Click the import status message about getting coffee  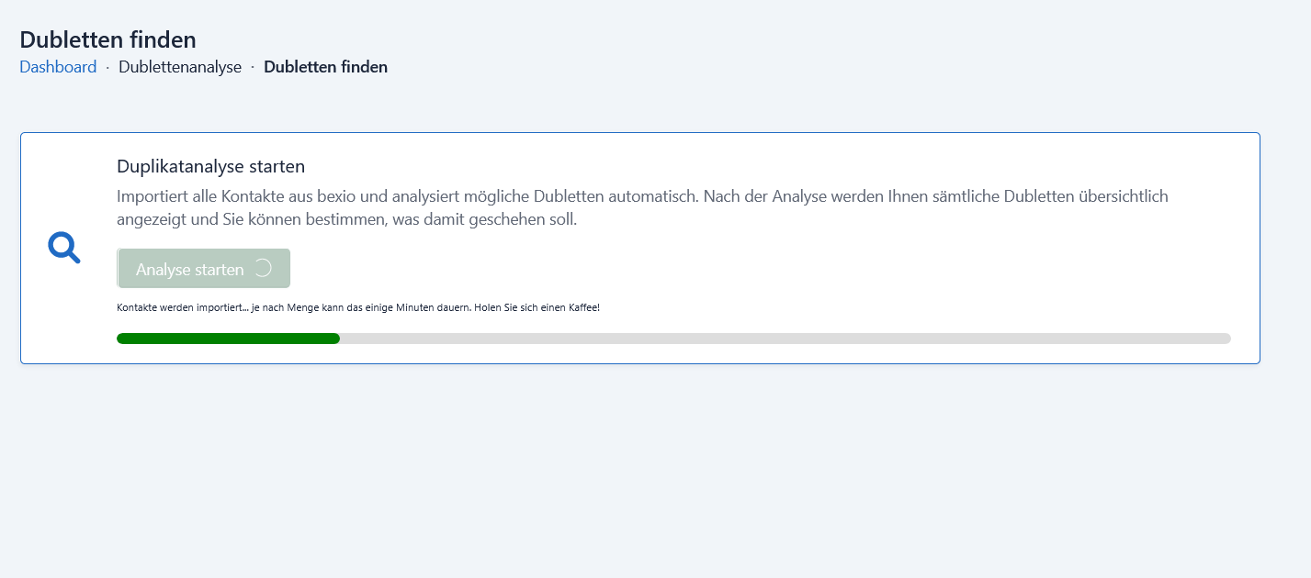coord(357,307)
